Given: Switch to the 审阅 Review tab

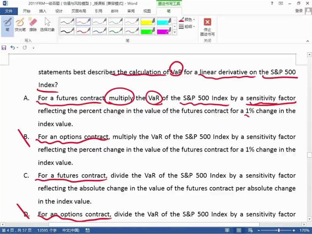Looking at the screenshot, I should (131, 11).
